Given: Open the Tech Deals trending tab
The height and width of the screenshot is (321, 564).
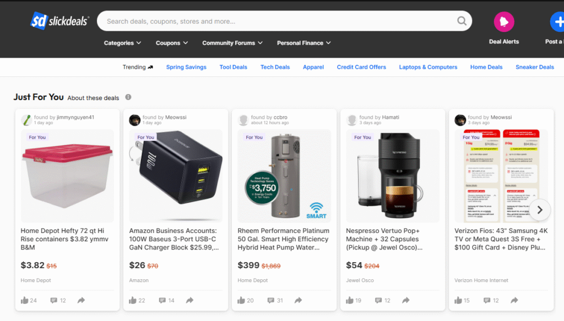Looking at the screenshot, I should (275, 67).
